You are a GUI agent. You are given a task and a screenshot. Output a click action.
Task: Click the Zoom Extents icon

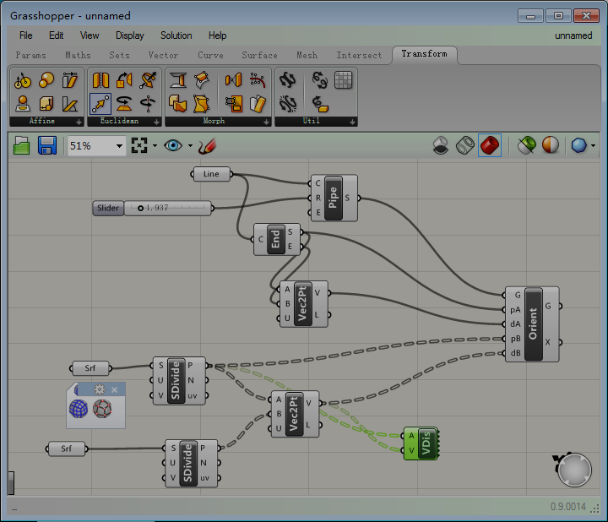pyautogui.click(x=139, y=146)
